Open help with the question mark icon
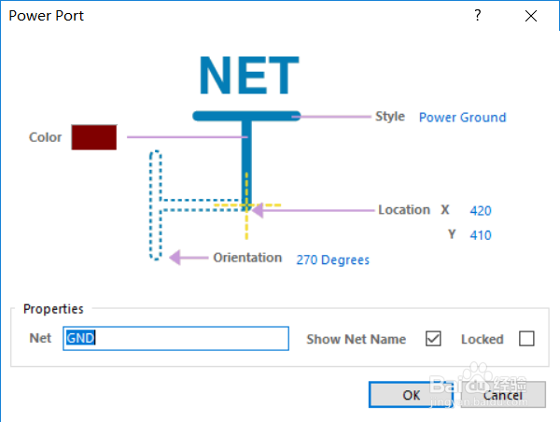Screen dimensions: 560x422 pos(478,15)
